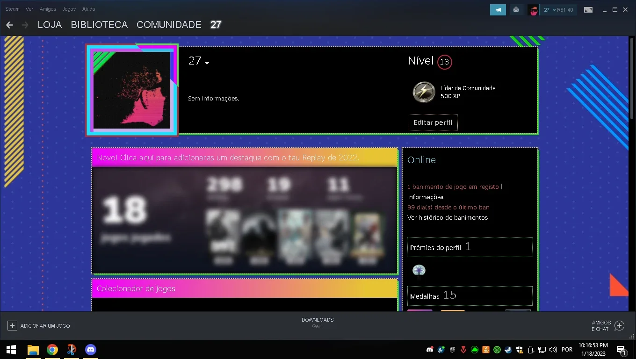
Task: Click the profile award icon under Prémios
Action: point(419,271)
